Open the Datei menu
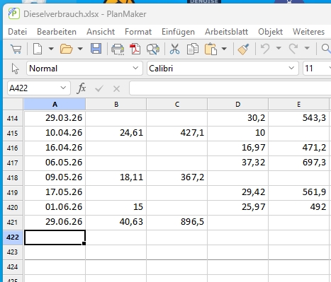The height and width of the screenshot is (282, 331). [18, 32]
